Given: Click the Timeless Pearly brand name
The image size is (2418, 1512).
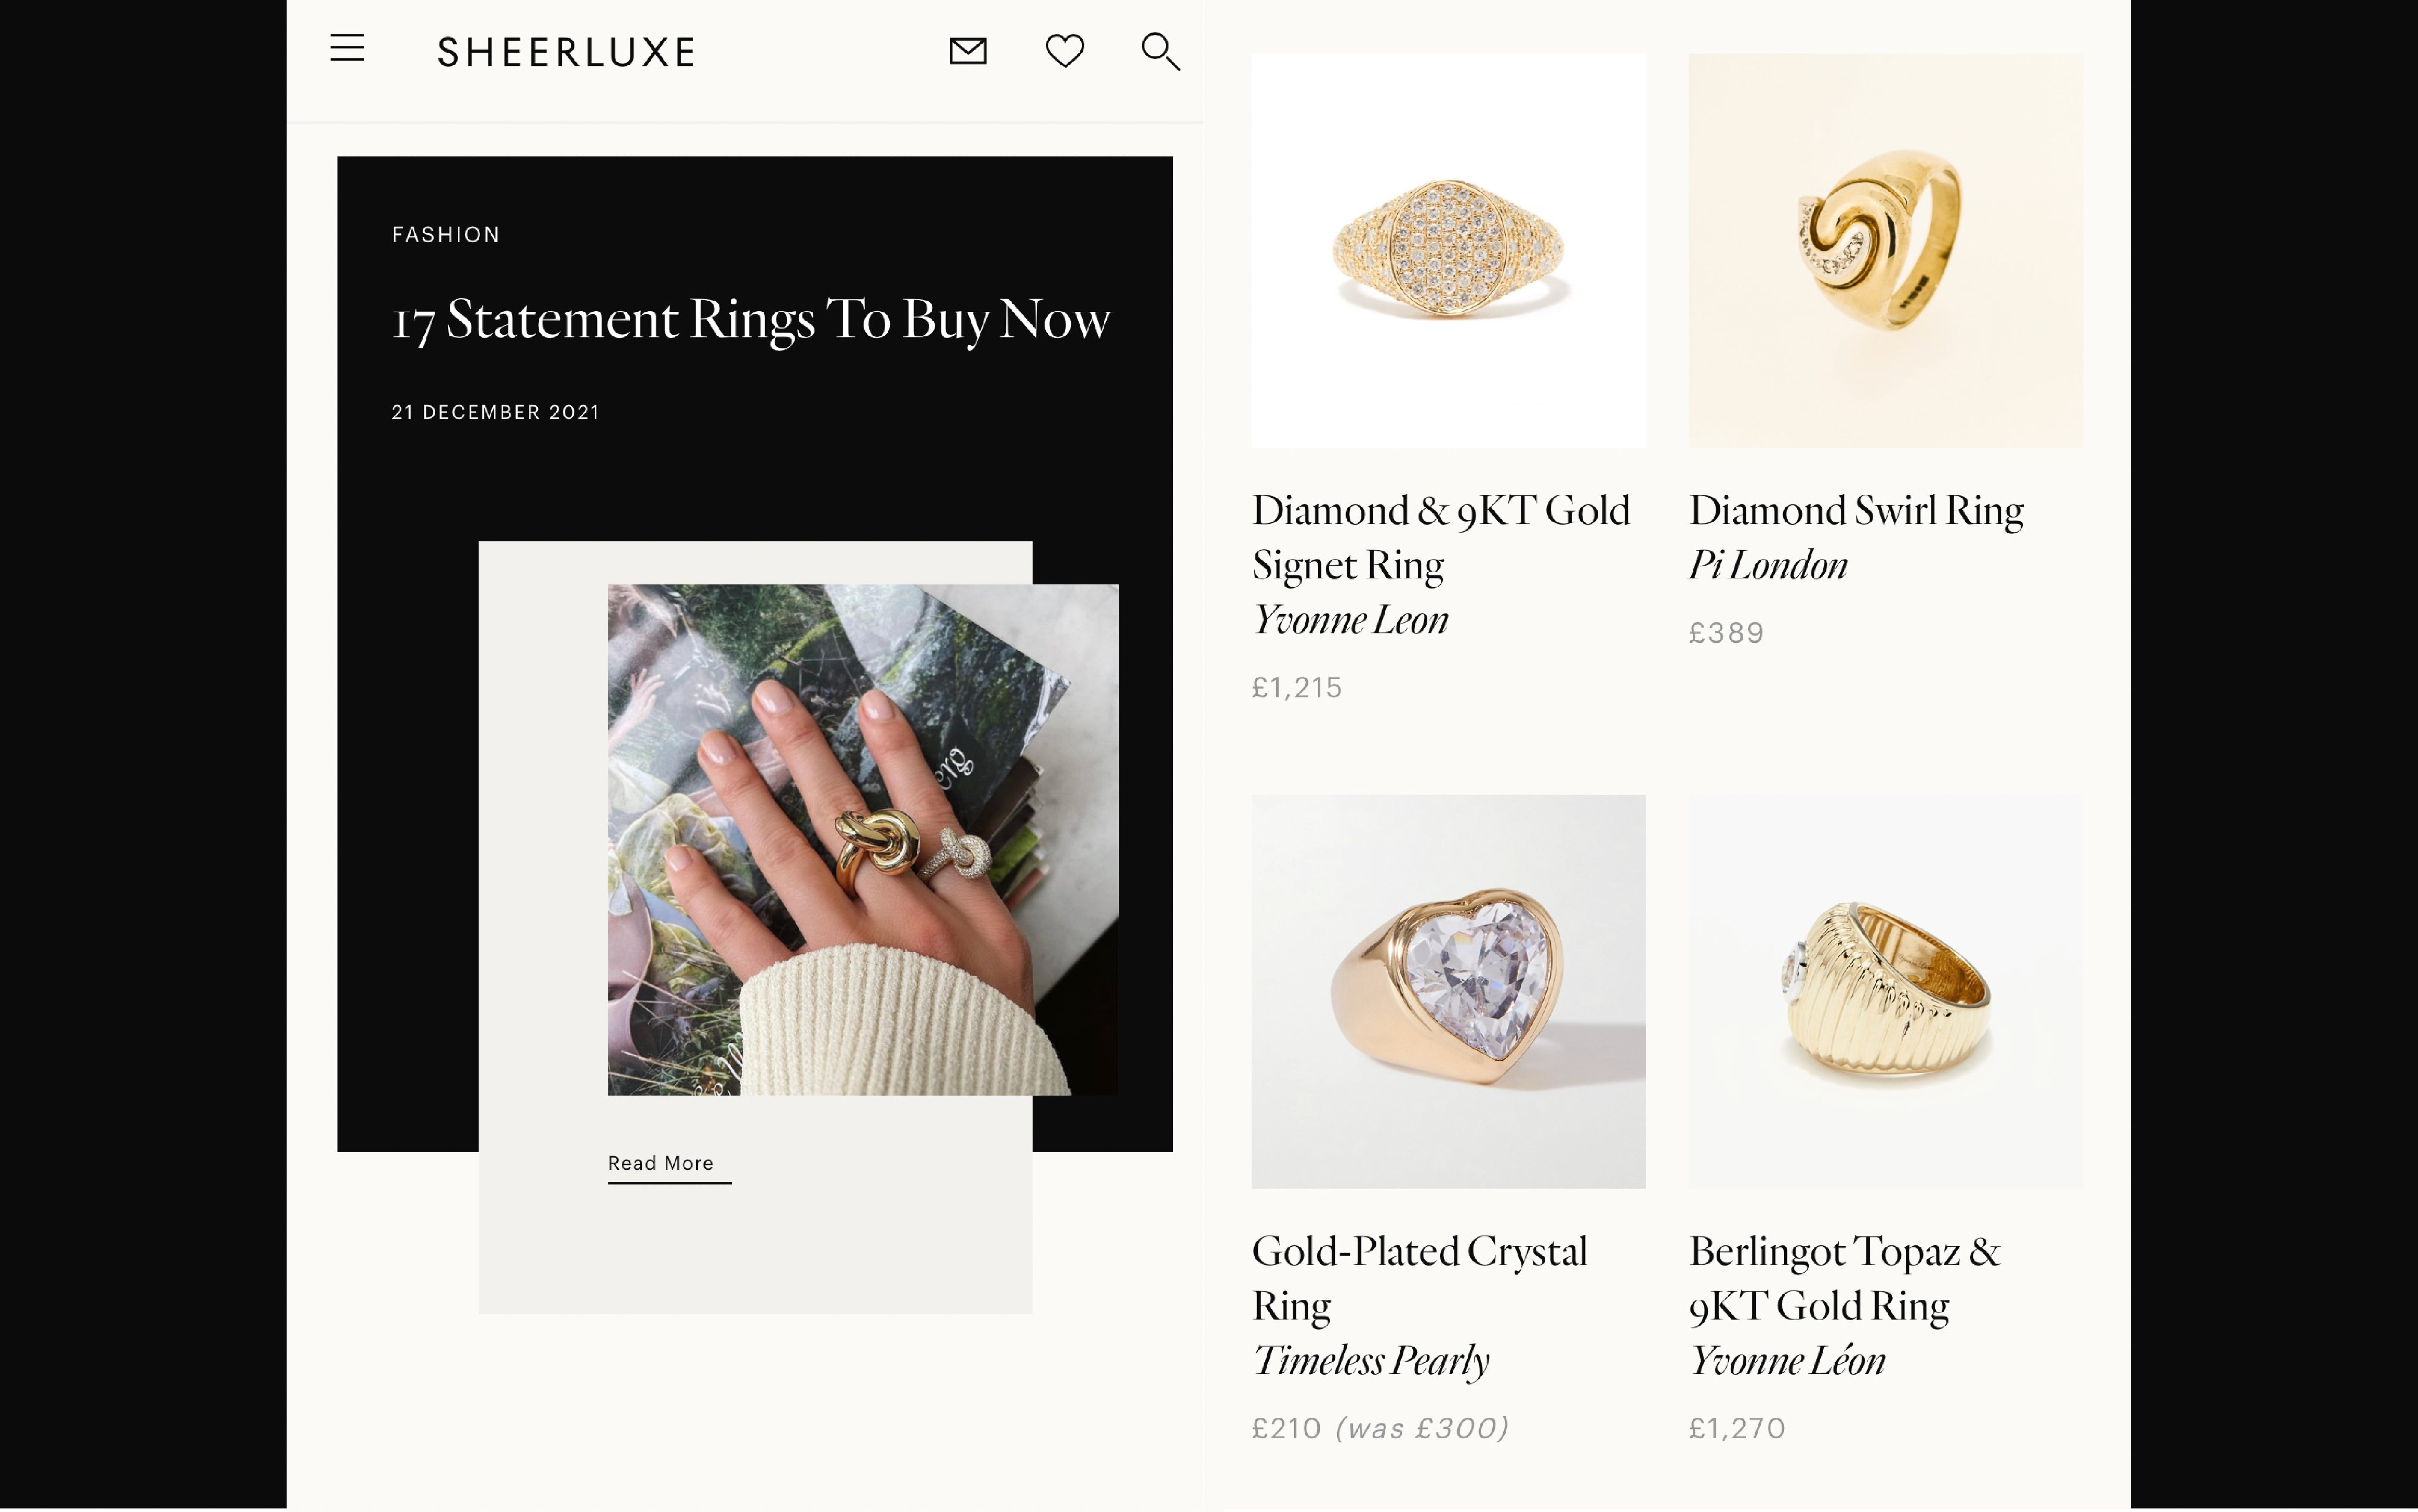Looking at the screenshot, I should point(1370,1361).
